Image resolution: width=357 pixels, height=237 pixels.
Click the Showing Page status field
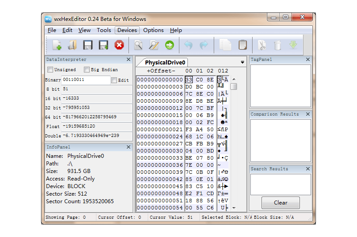(x=66, y=217)
